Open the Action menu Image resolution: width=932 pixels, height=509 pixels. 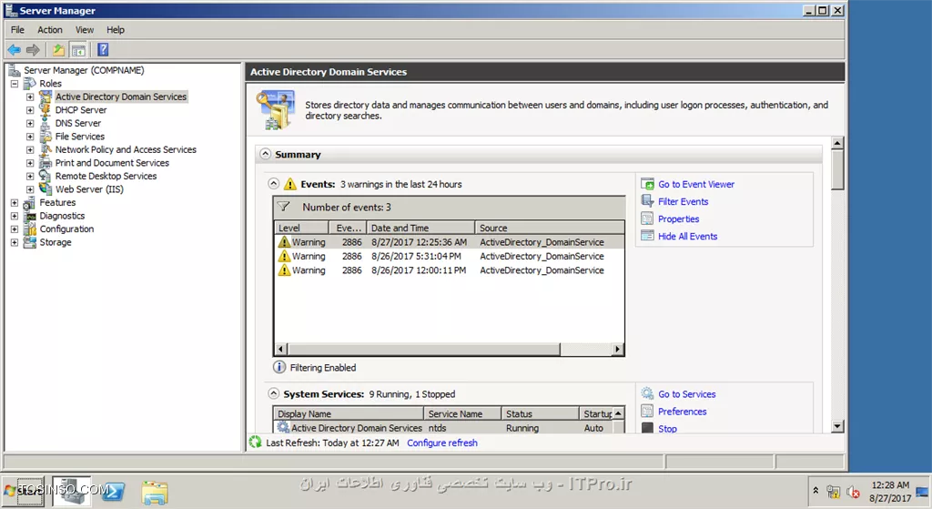50,30
